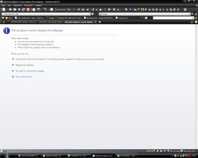
Task: Click the hourglass plugin icon
Action: [x=167, y=10]
